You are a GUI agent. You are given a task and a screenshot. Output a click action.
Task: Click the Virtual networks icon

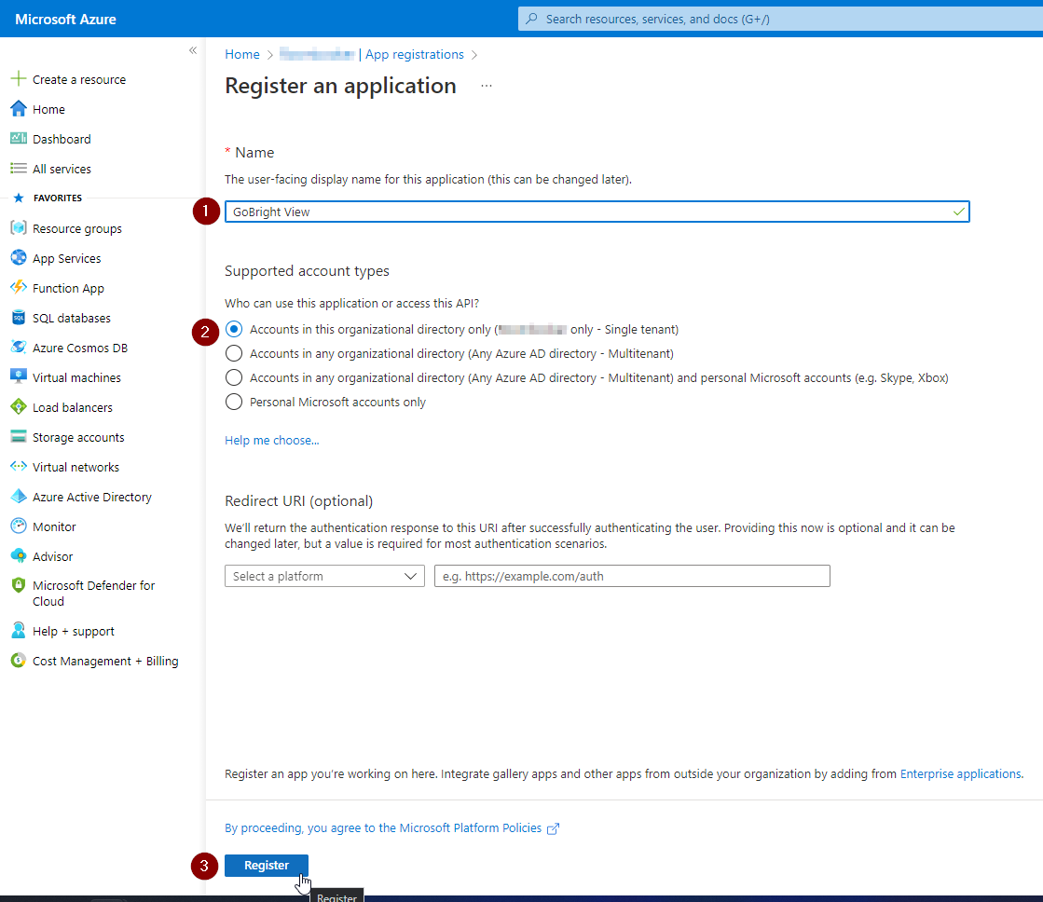(x=19, y=466)
